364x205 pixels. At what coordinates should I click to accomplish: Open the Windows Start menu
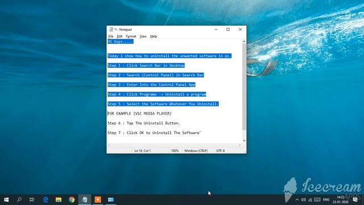pos(6,200)
